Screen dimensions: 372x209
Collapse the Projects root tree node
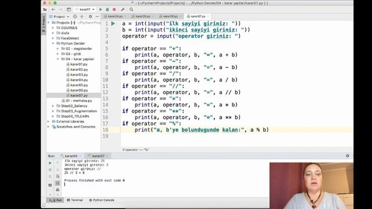[x=49, y=23]
